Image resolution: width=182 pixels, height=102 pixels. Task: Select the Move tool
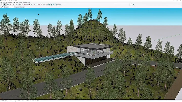[x=25, y=4]
